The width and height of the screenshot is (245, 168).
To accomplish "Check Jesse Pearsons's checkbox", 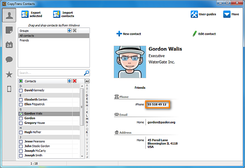I will coord(21,142).
